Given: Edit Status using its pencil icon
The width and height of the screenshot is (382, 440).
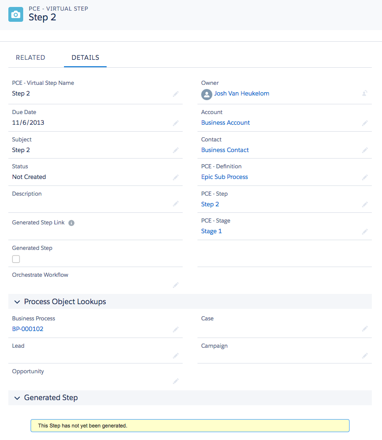Looking at the screenshot, I should pyautogui.click(x=176, y=178).
